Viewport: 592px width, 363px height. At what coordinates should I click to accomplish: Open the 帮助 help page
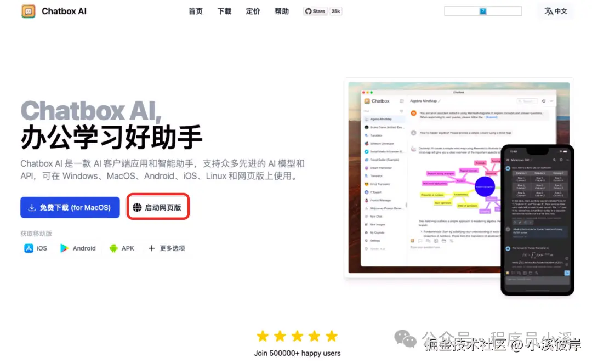point(281,11)
